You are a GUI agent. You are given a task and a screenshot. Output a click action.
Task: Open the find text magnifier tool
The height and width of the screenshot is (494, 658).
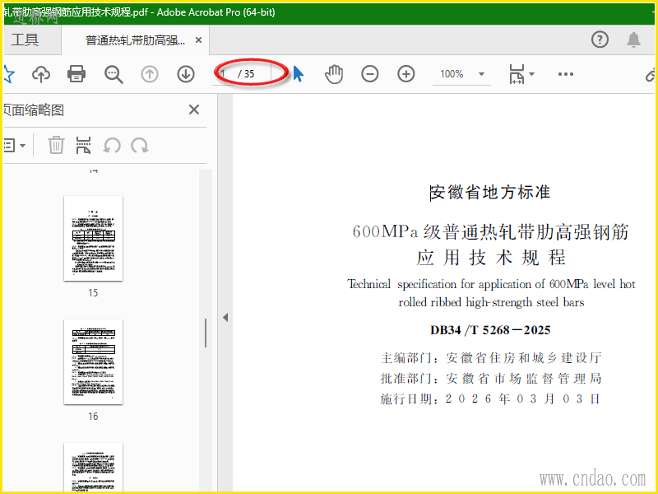pyautogui.click(x=114, y=74)
